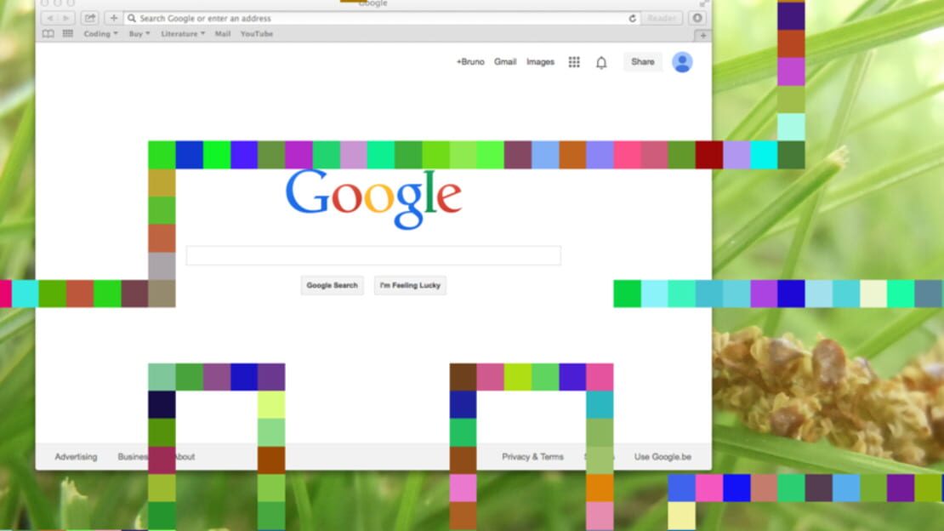This screenshot has height=531, width=944.
Task: Expand the Literature bookmarks folder
Action: coord(182,34)
